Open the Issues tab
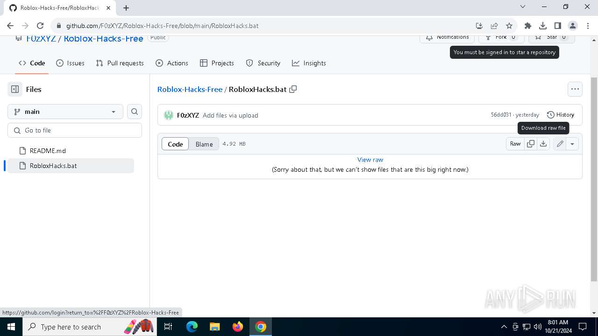Image resolution: width=598 pixels, height=336 pixels. click(70, 63)
